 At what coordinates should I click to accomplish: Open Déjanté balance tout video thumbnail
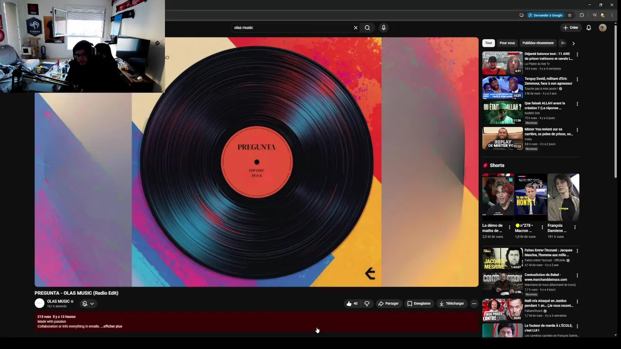coord(502,63)
